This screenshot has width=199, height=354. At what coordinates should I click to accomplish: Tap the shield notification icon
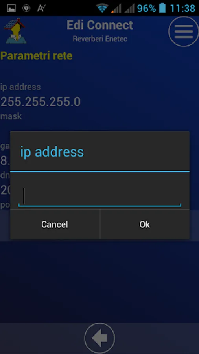[26, 8]
